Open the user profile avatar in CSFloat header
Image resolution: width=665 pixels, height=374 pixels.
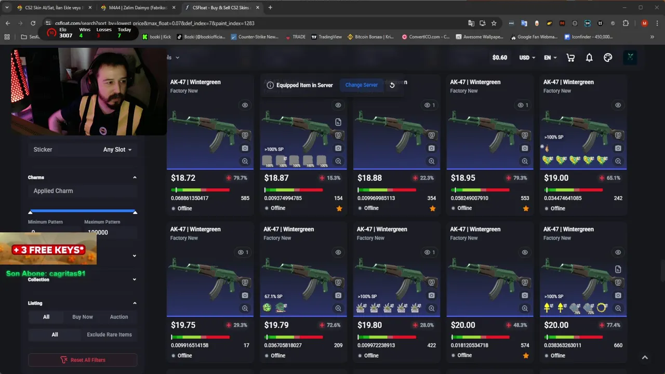[630, 57]
